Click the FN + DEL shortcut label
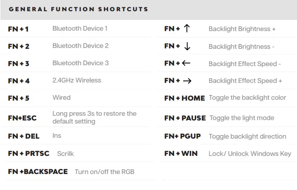The height and width of the screenshot is (190, 297). coord(24,136)
